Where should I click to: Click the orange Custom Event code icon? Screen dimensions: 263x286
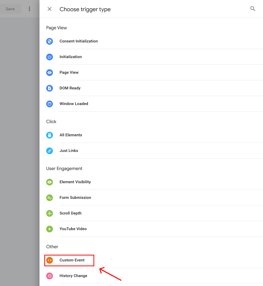pos(50,260)
